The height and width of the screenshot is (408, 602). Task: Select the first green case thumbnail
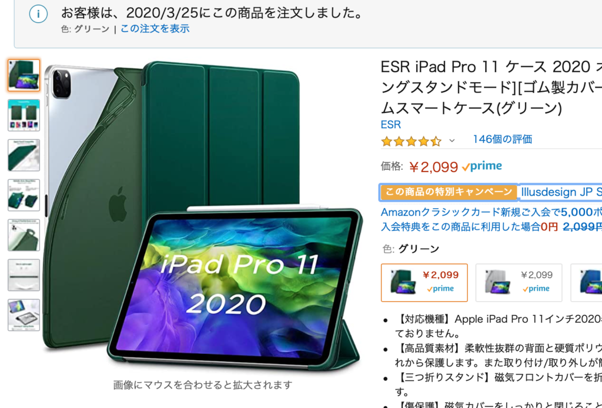point(24,75)
